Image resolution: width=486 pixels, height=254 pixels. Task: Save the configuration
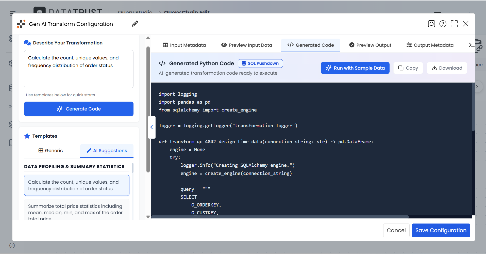coord(441,230)
